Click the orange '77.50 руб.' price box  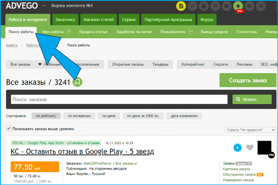[35, 167]
